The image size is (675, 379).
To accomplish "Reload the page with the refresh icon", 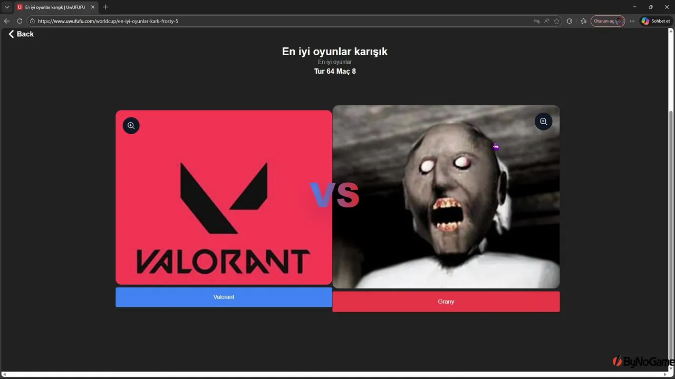I will point(20,21).
